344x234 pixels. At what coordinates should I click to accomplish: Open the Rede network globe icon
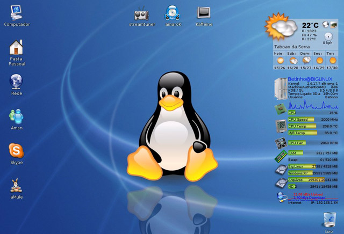16,82
